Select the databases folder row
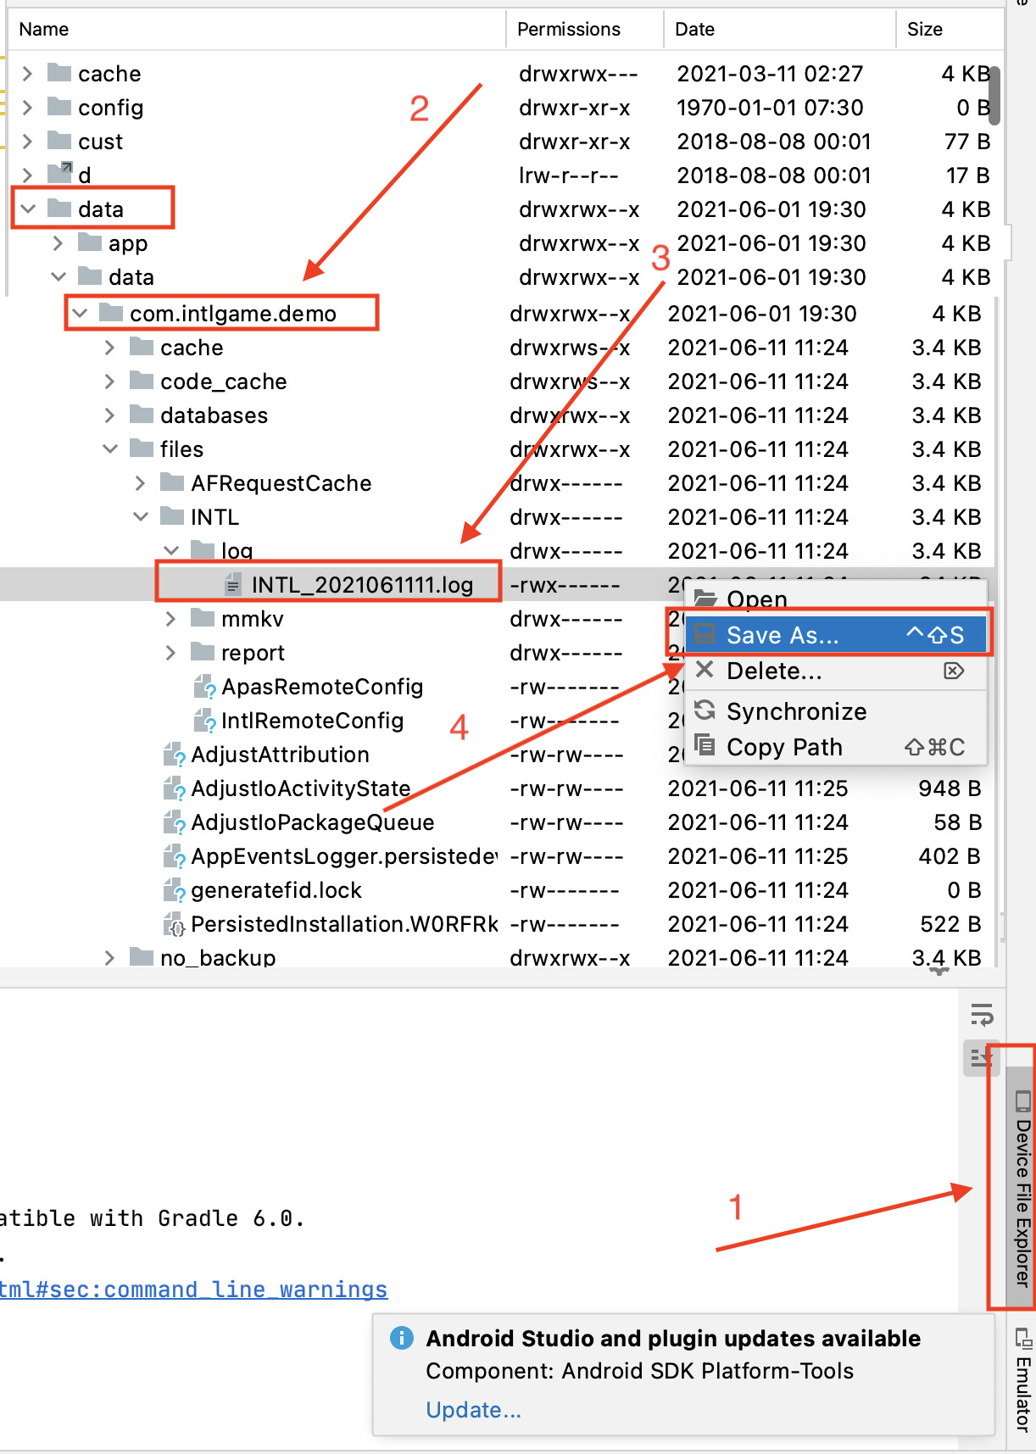Viewport: 1036px width, 1454px height. pyautogui.click(x=498, y=415)
